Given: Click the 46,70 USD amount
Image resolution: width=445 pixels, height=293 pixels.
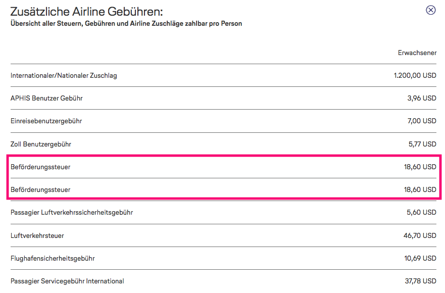Looking at the screenshot, I should tap(420, 235).
